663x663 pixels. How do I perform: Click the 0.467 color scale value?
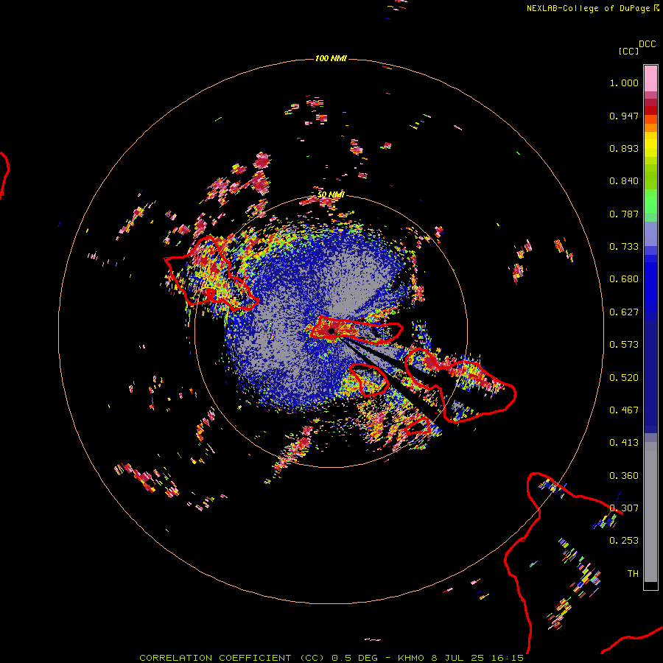click(x=624, y=410)
